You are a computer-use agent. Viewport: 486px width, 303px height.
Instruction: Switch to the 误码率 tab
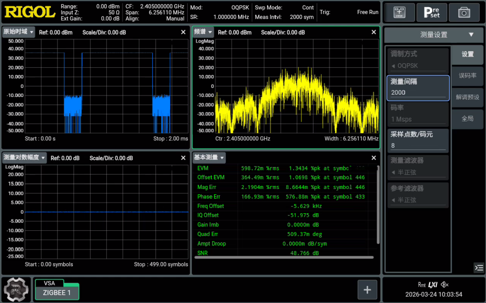click(x=468, y=75)
